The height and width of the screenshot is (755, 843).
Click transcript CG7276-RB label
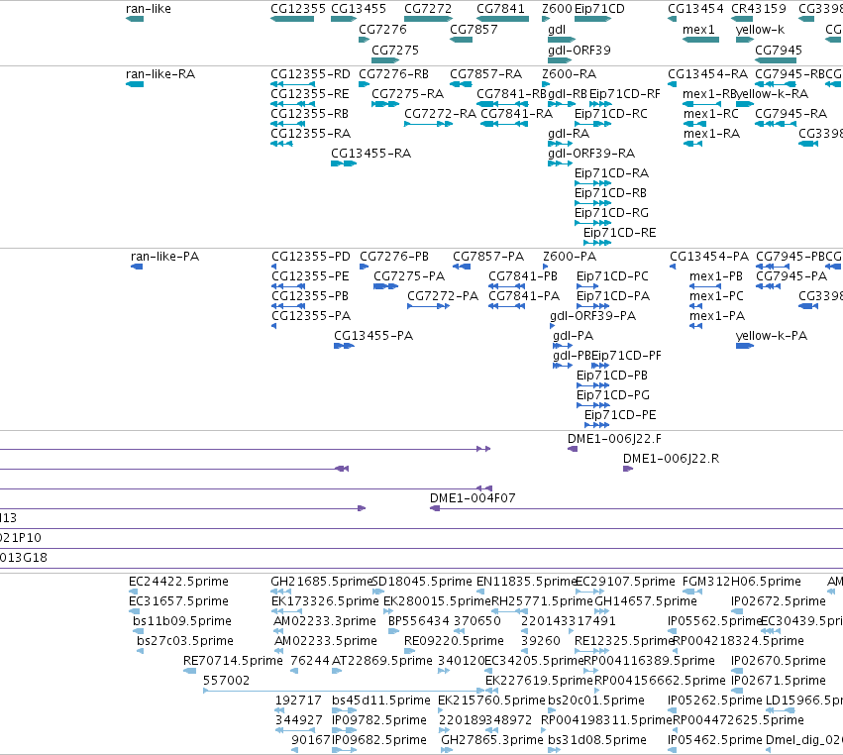click(393, 74)
